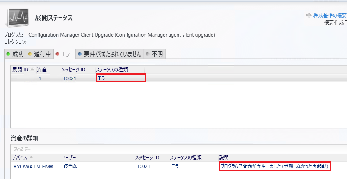Sort by 資産 column in upper table
The image size is (347, 179).
[48, 70]
